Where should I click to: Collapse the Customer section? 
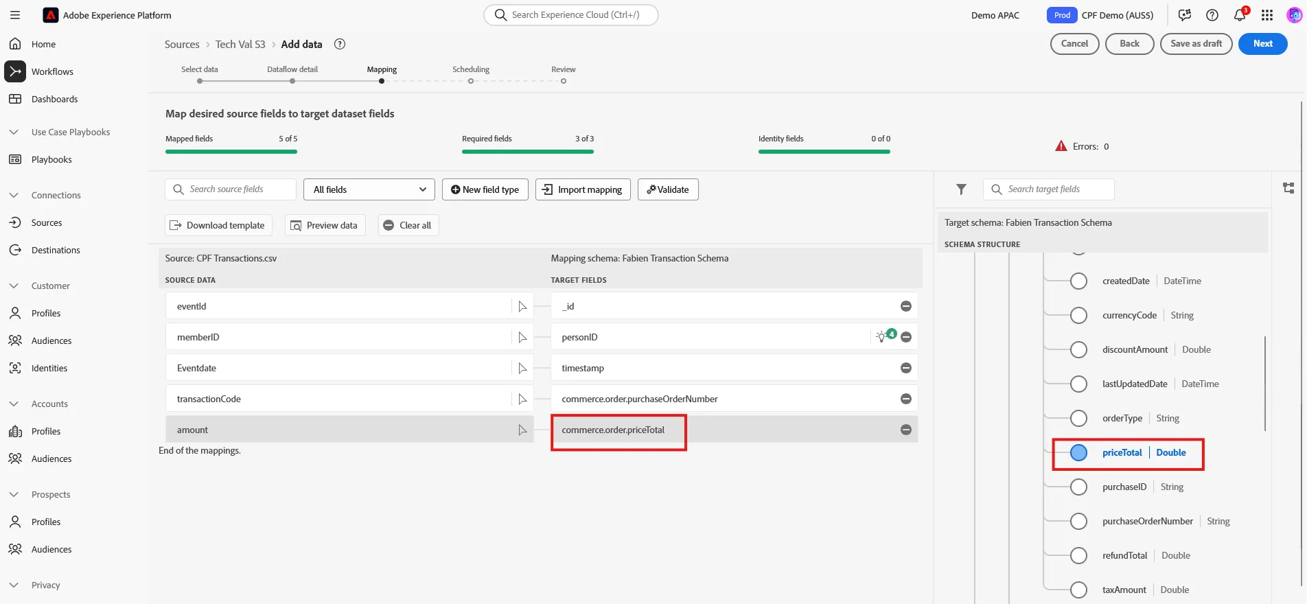[14, 286]
